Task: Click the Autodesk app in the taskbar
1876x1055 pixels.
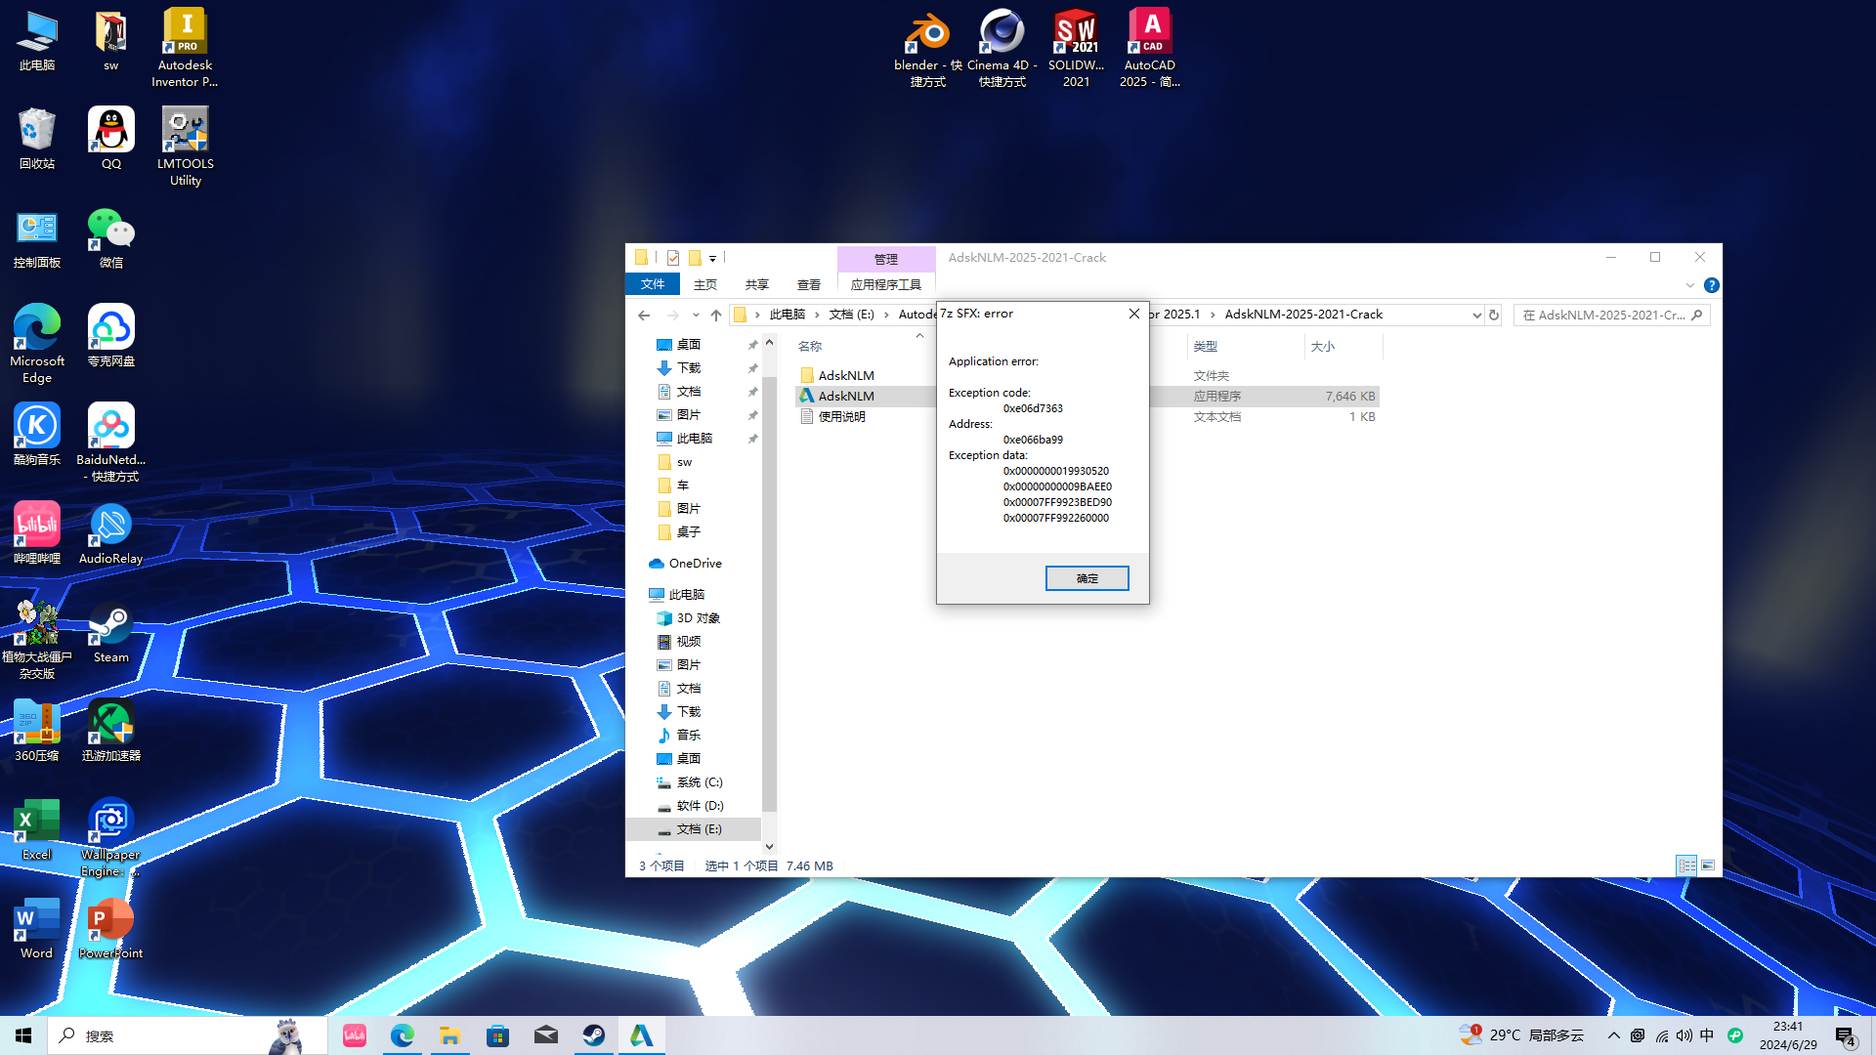Action: [641, 1035]
